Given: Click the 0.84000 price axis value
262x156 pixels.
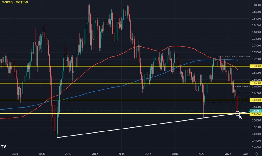Looking at the screenshot, I should [256, 18].
